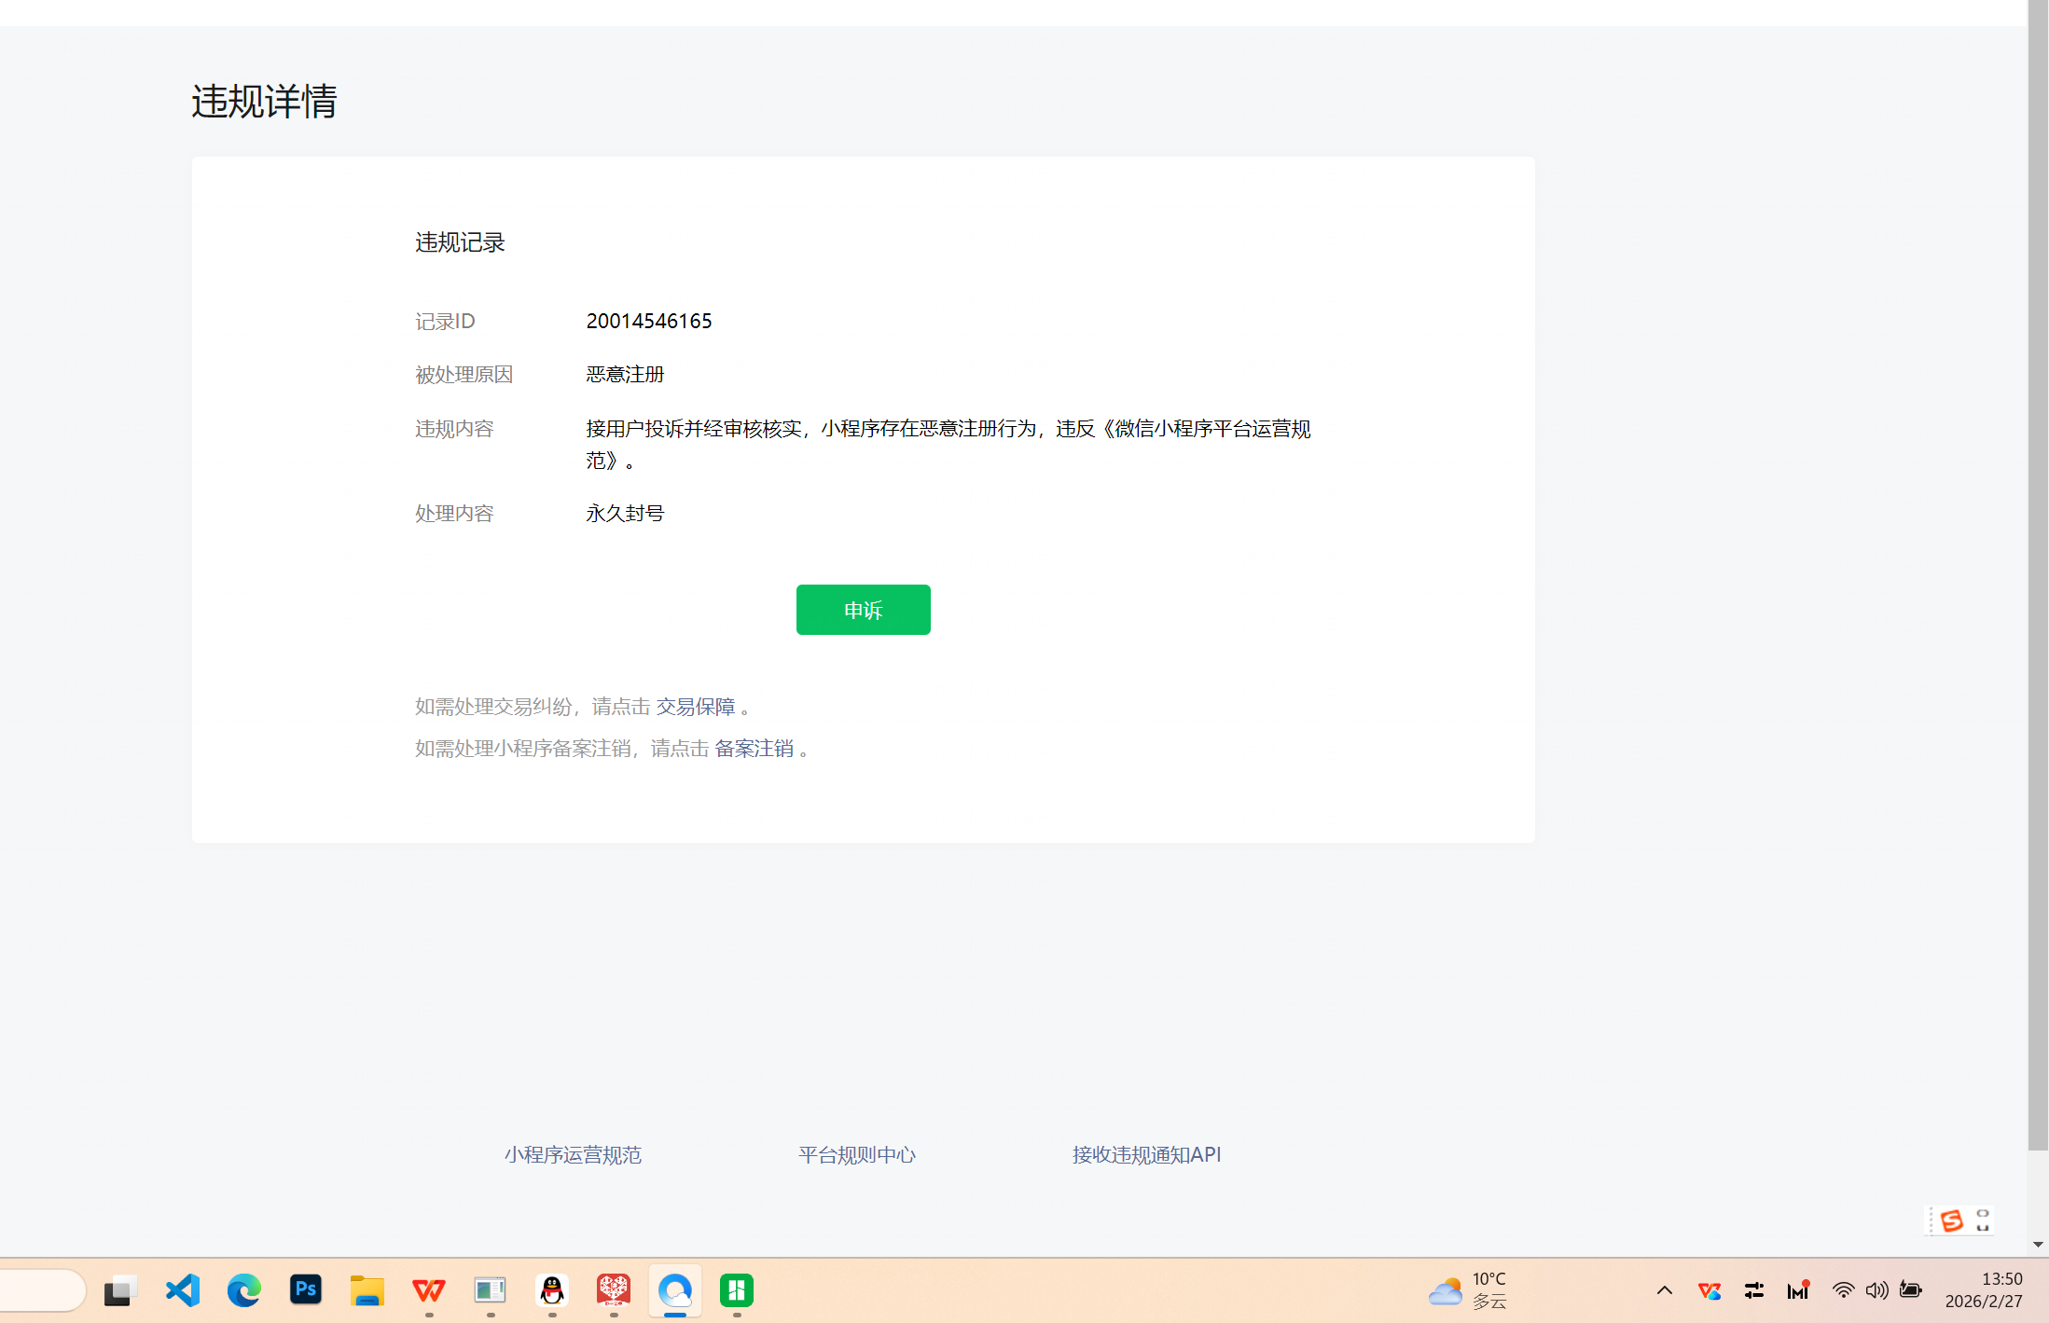Open File Explorer folder icon

pos(367,1290)
